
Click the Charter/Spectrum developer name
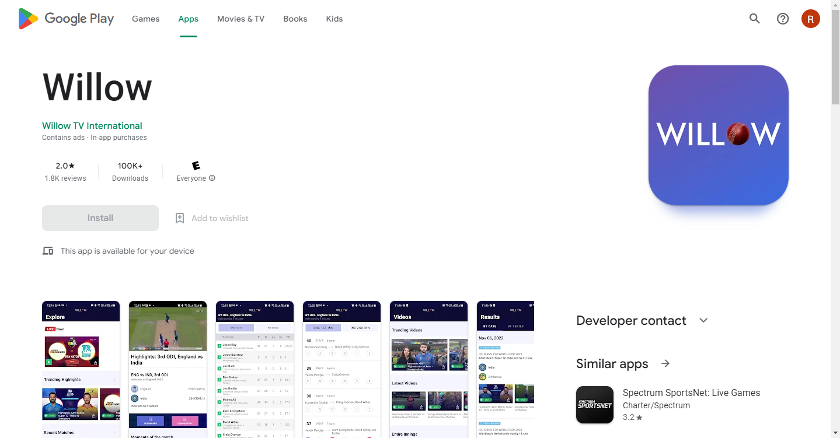(x=656, y=405)
